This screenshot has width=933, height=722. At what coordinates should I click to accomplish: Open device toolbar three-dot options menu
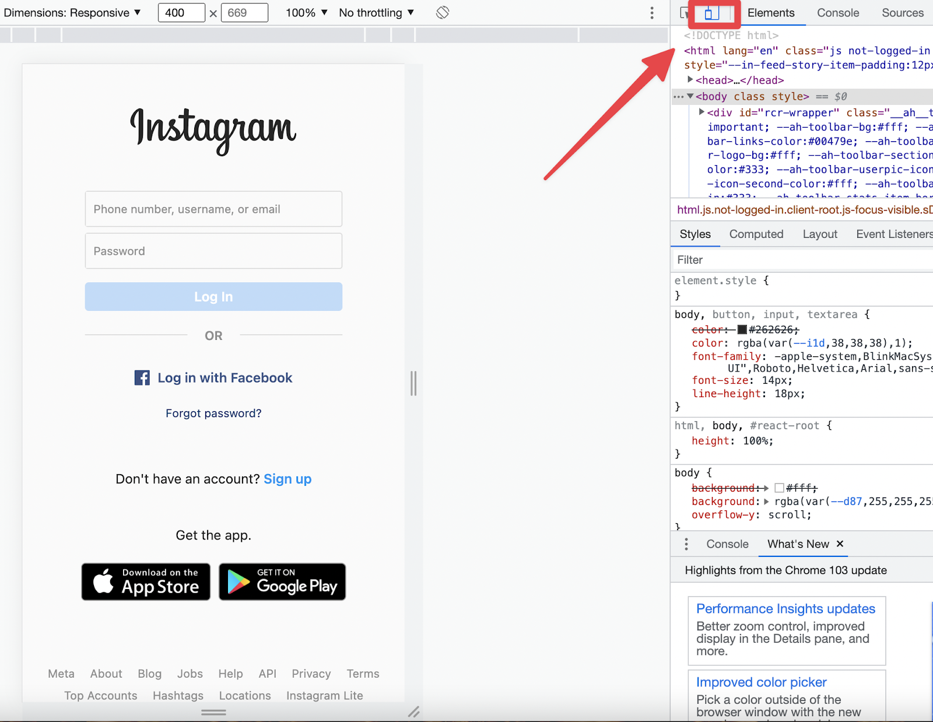tap(652, 13)
